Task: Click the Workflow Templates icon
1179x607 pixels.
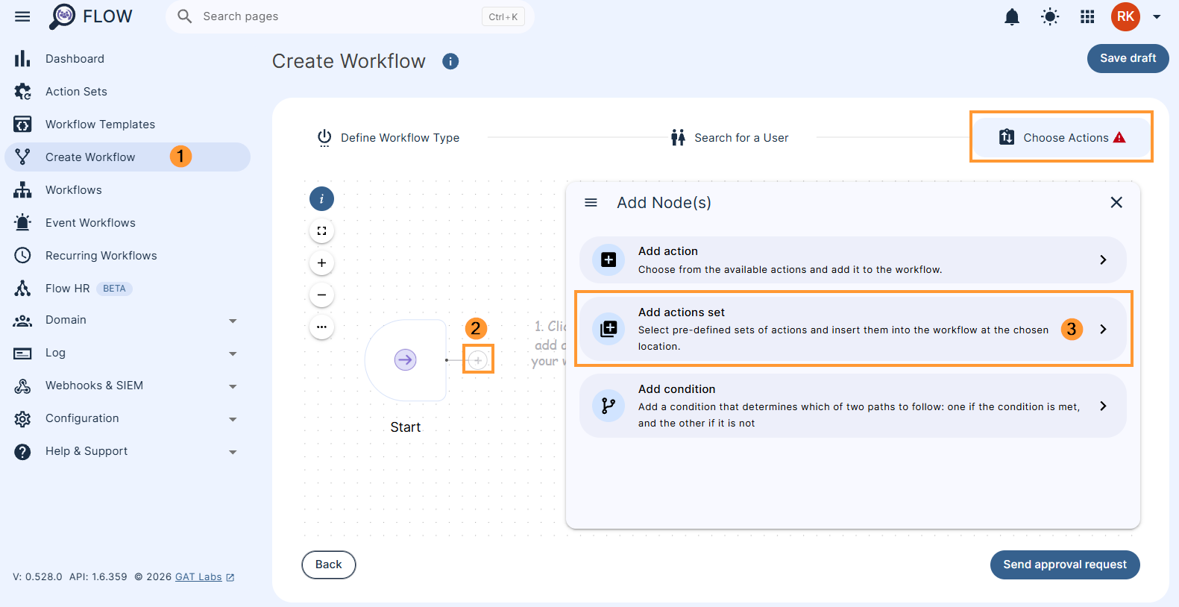Action: click(x=22, y=124)
